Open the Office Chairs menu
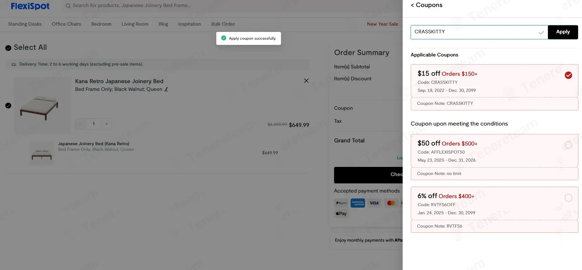 pyautogui.click(x=66, y=24)
